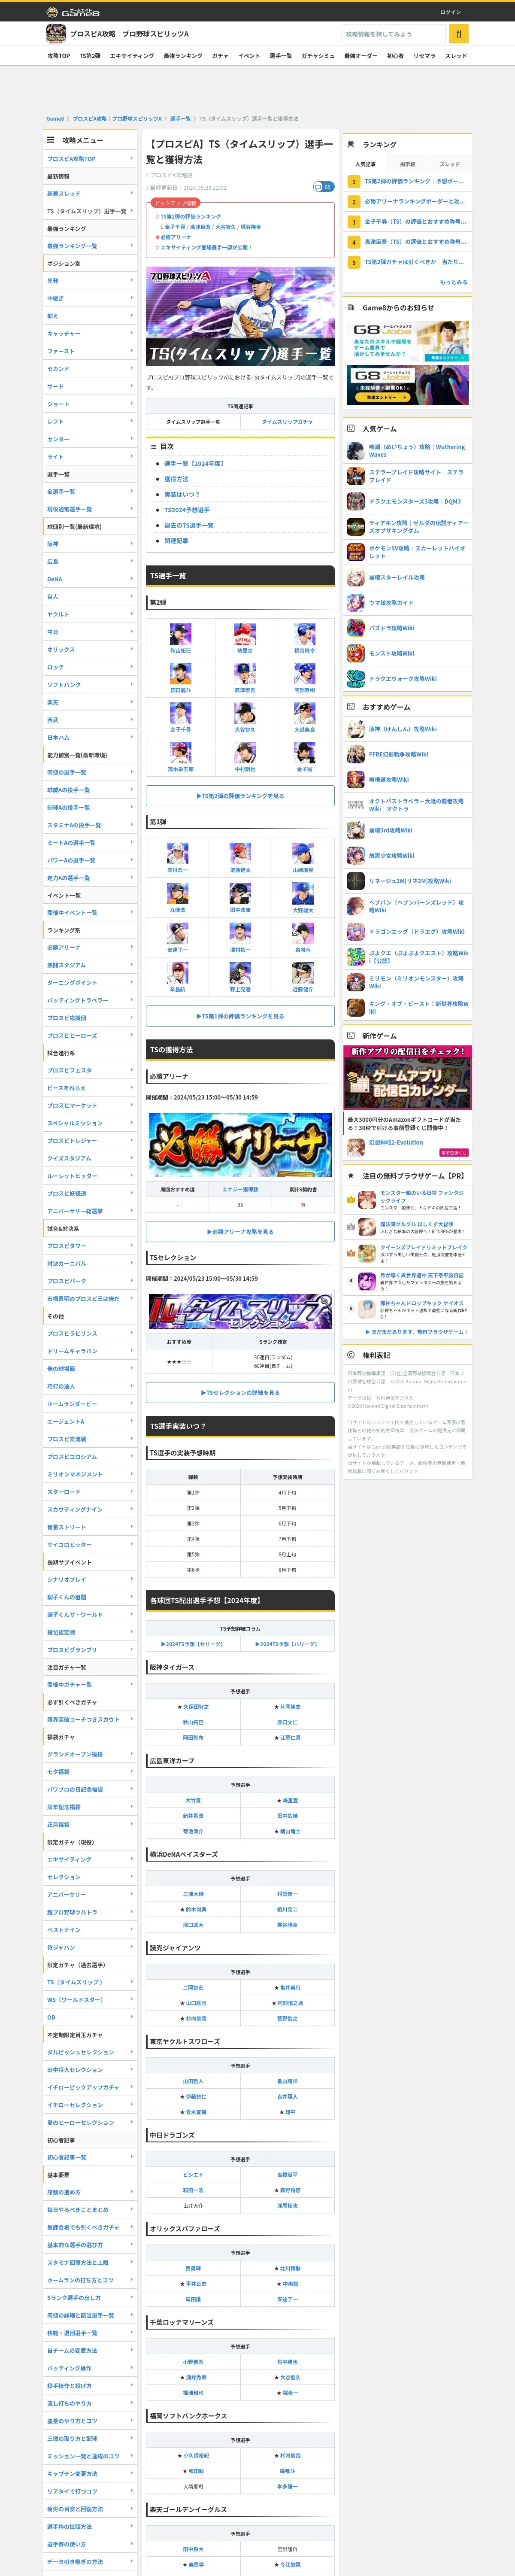Open the 攻略メニュー hamburger icon
Screen dimensions: 515x2576
(51, 140)
